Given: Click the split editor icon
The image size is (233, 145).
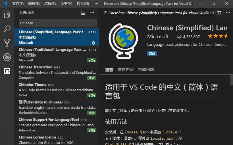Looking at the screenshot, I should click(x=219, y=13).
